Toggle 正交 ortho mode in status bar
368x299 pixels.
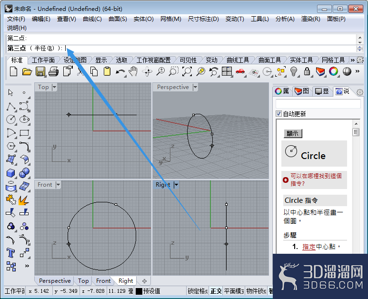tap(216, 291)
